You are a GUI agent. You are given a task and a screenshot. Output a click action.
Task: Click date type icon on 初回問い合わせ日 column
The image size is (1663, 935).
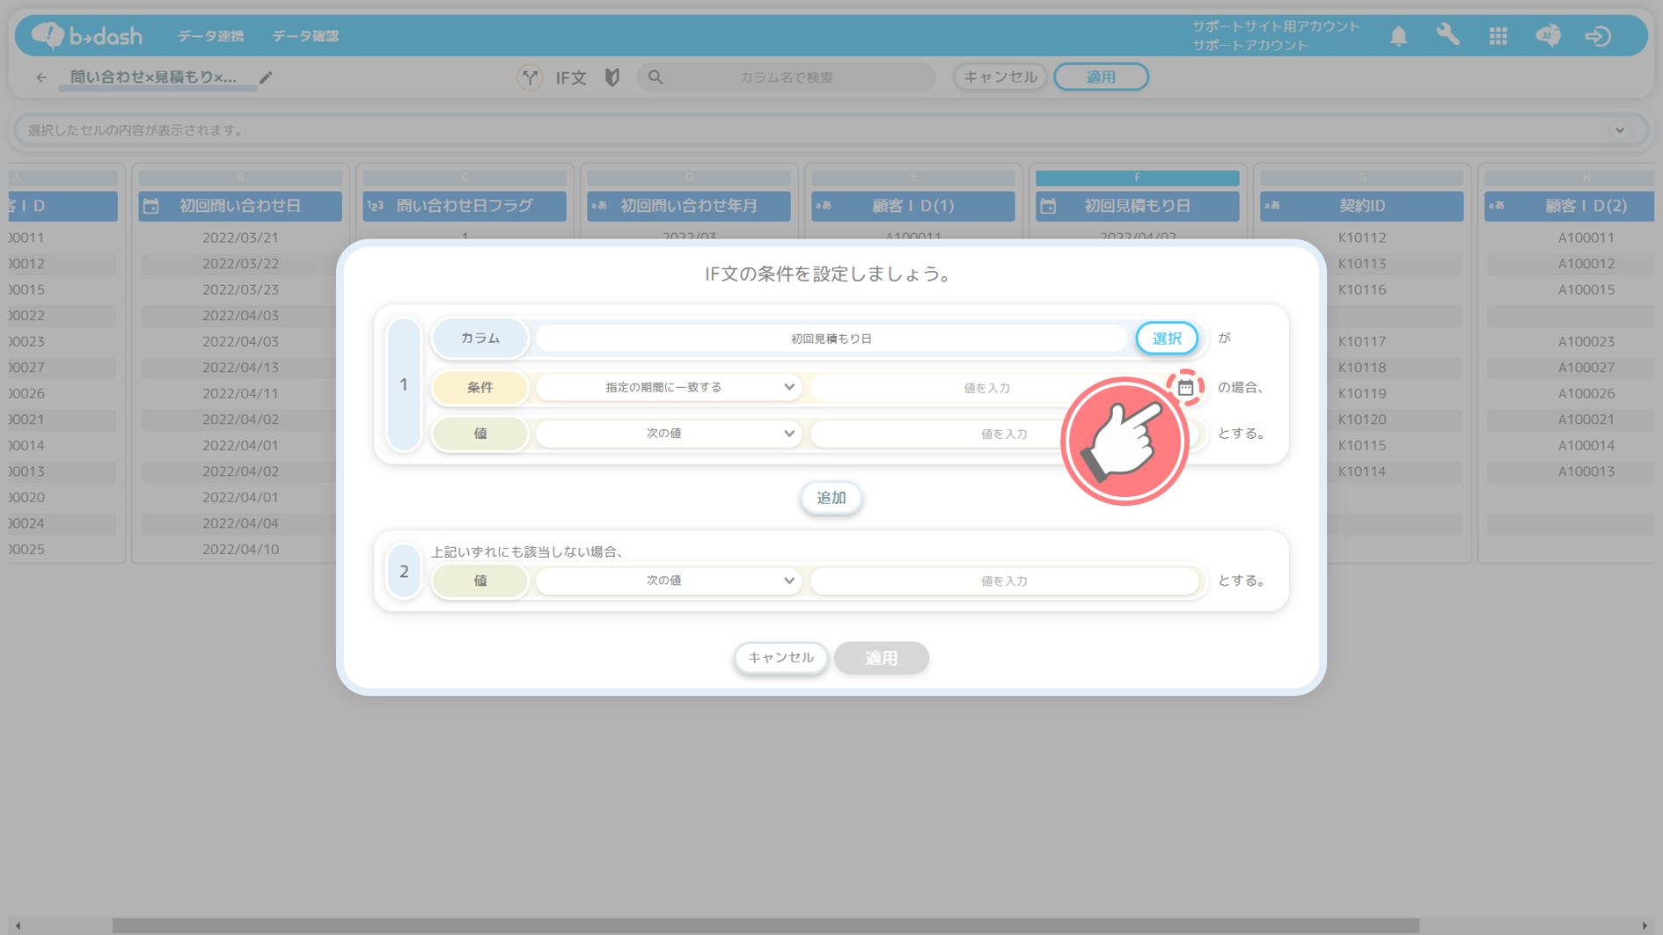151,206
